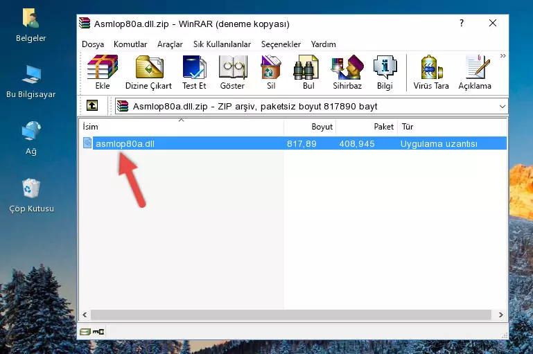The width and height of the screenshot is (533, 354).
Task: Click the Sil delete icon
Action: pos(271,72)
